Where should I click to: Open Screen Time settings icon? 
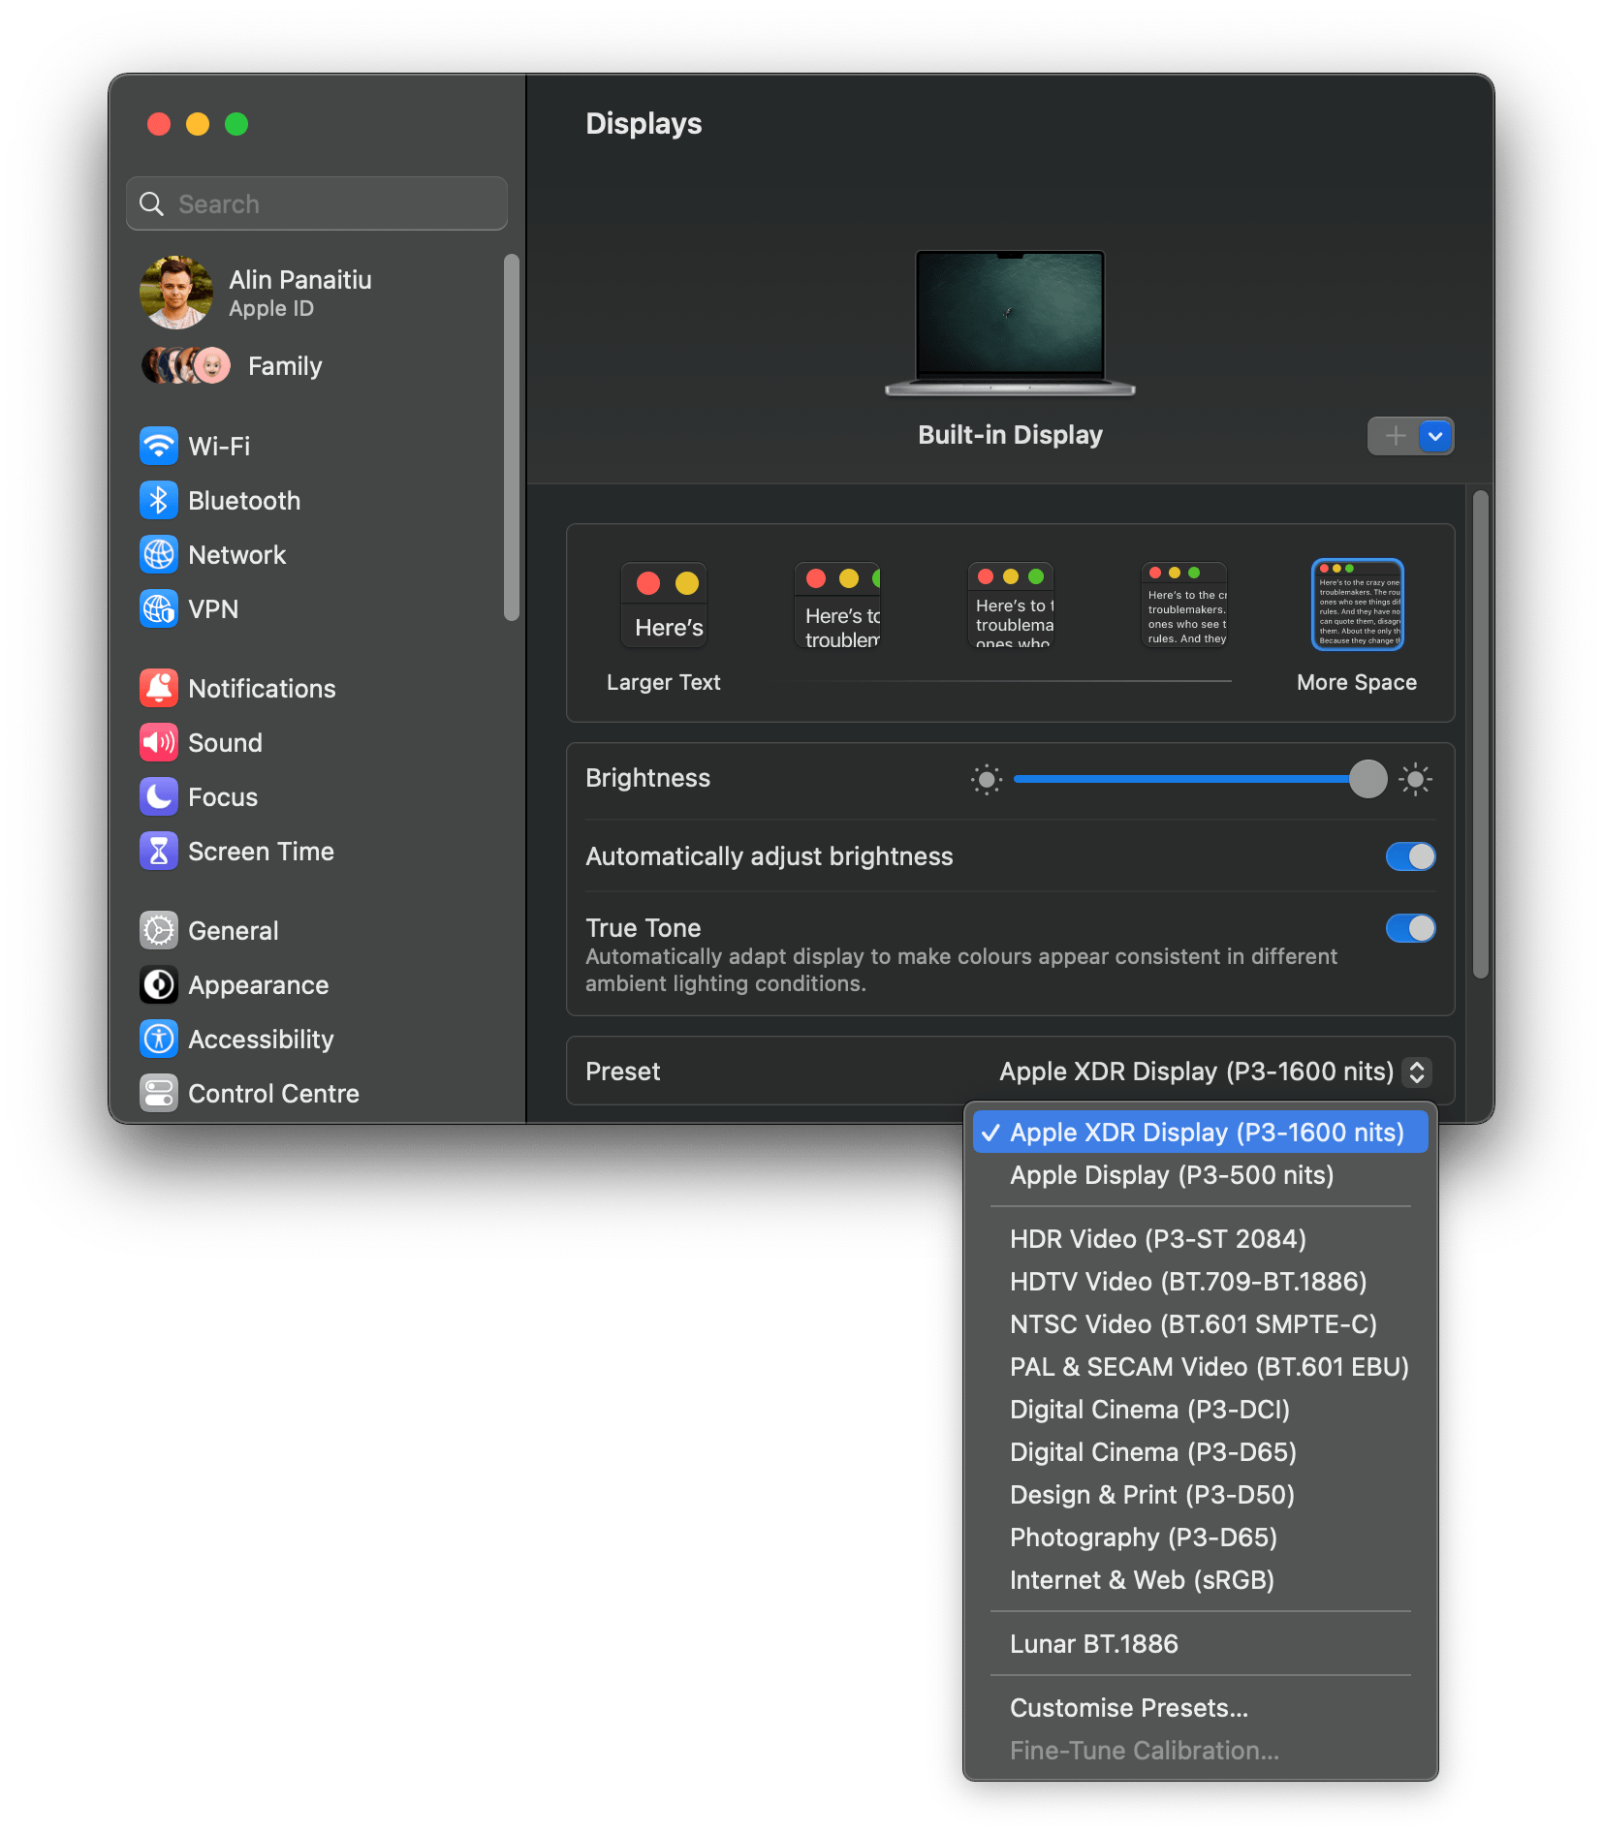coord(159,851)
